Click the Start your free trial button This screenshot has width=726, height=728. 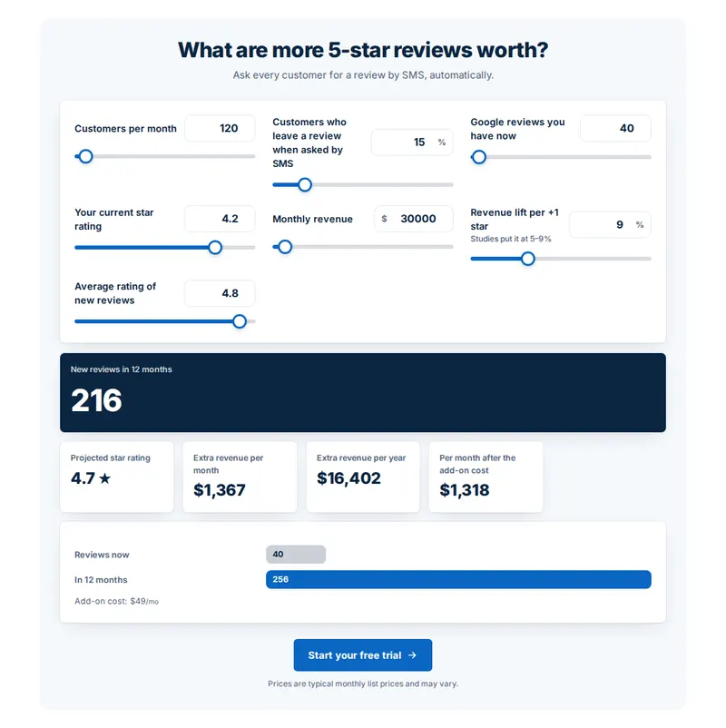363,655
